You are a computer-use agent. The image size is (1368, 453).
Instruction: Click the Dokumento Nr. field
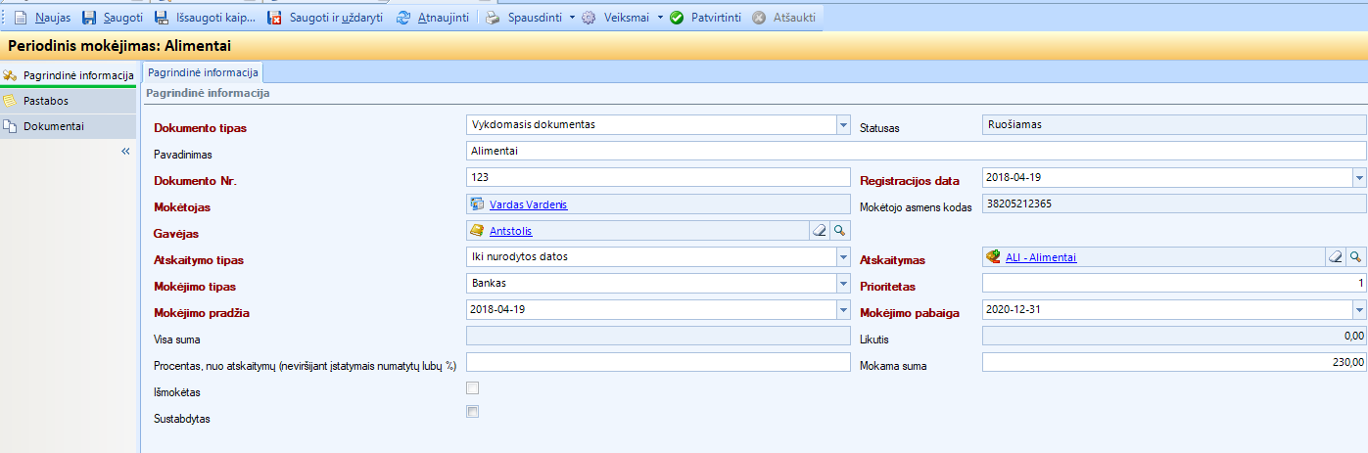[659, 177]
